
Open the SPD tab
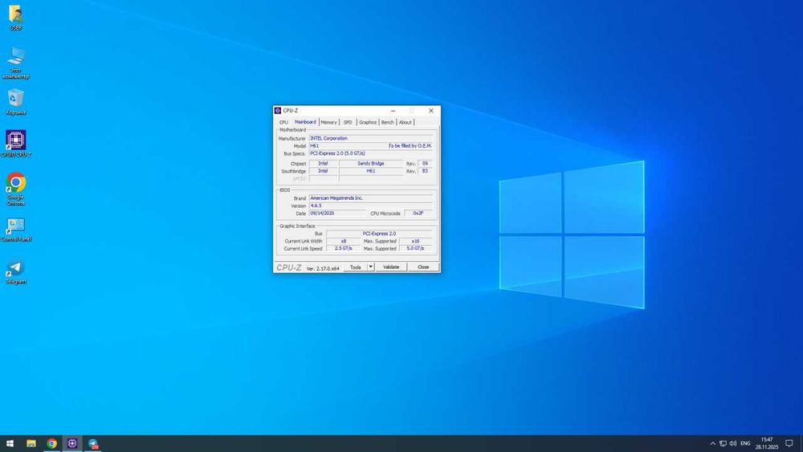point(348,122)
